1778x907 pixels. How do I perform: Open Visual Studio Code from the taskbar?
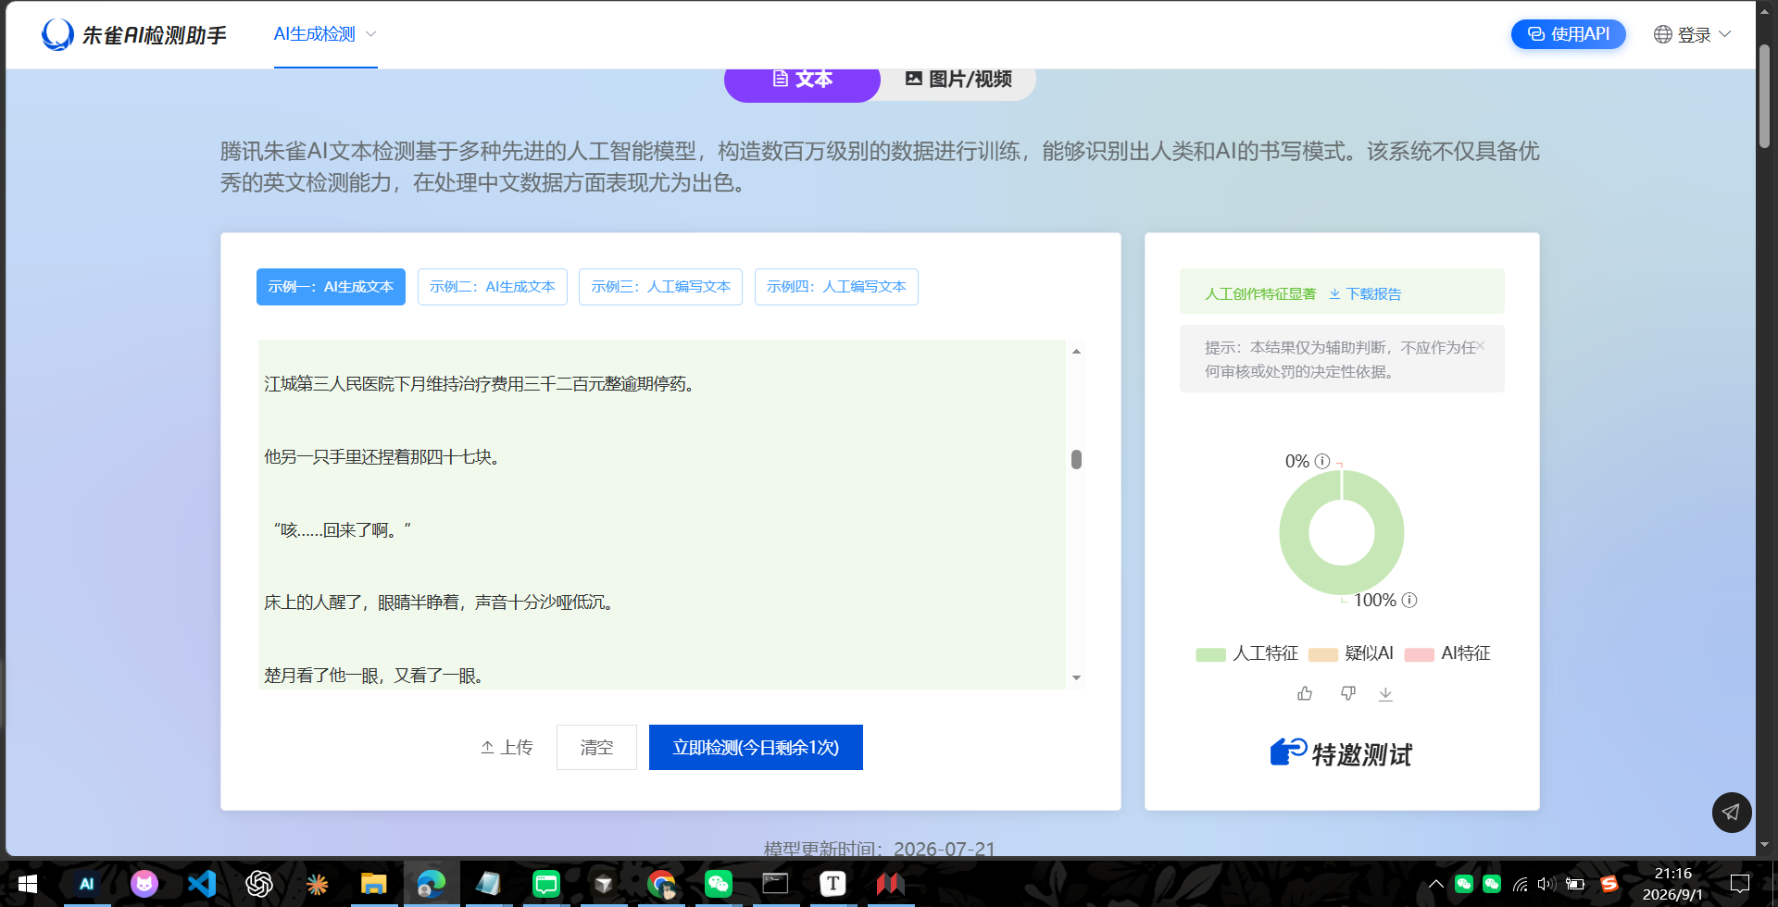(x=201, y=884)
